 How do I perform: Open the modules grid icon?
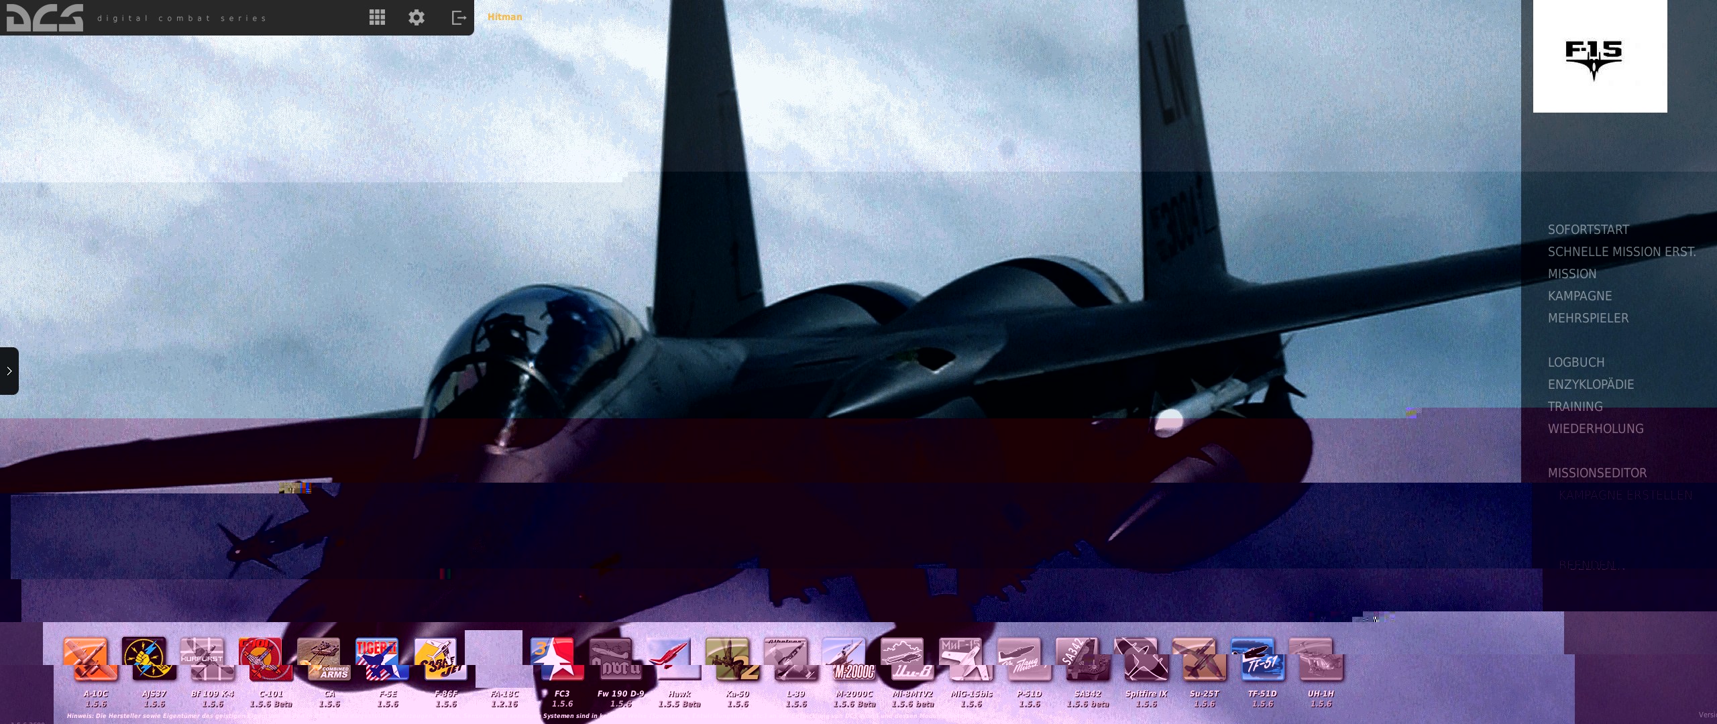tap(377, 17)
